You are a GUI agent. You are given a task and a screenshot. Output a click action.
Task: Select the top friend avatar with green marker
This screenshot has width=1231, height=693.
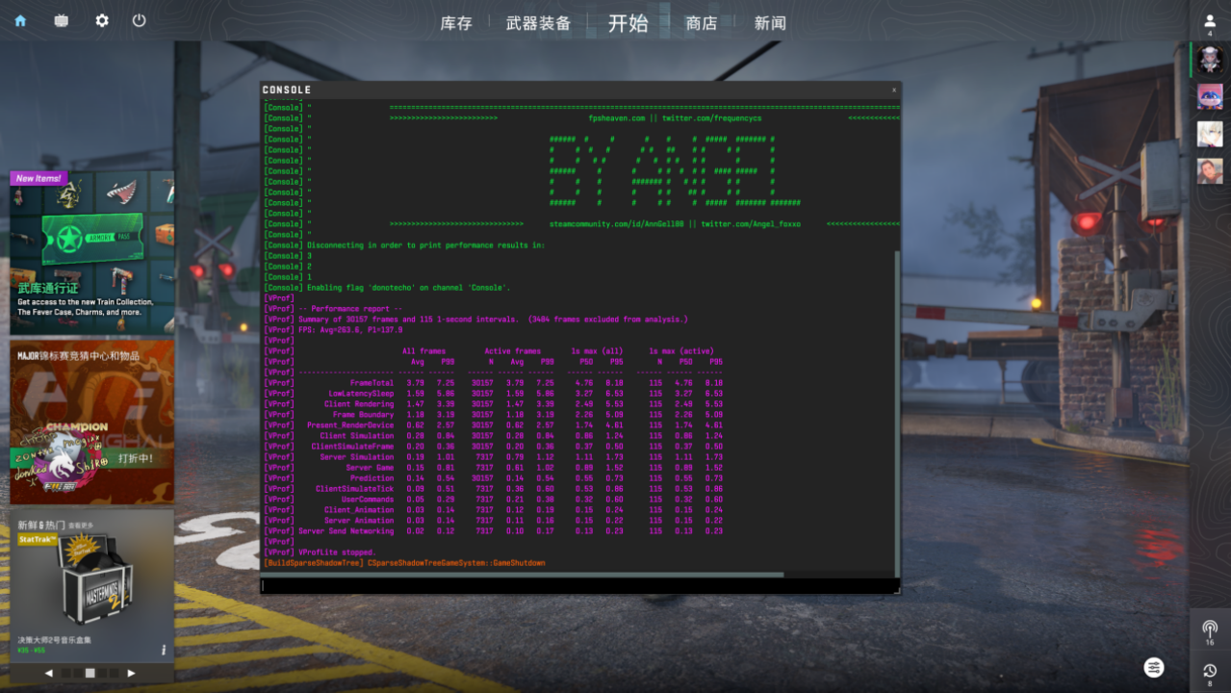pyautogui.click(x=1210, y=61)
